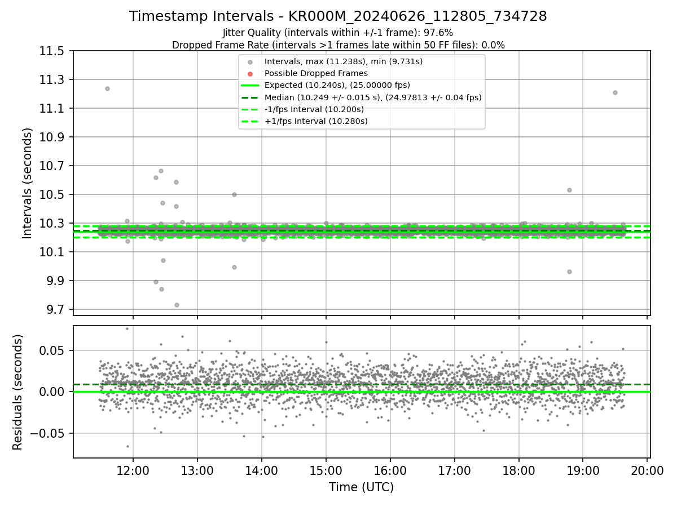Click the outlier point near 10.5s around 13:35
677x507 pixels.
[234, 194]
